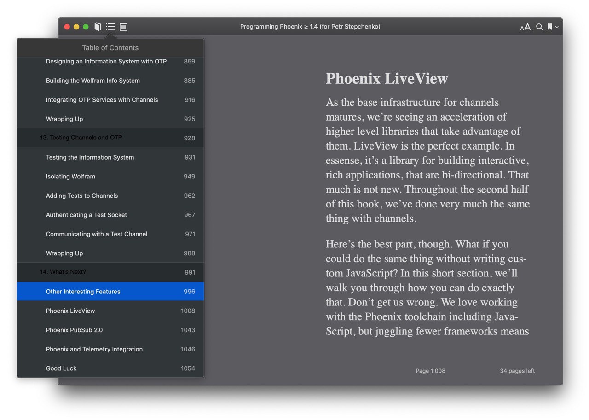
Task: Open Communicating with a Test Channel
Action: (x=110, y=234)
